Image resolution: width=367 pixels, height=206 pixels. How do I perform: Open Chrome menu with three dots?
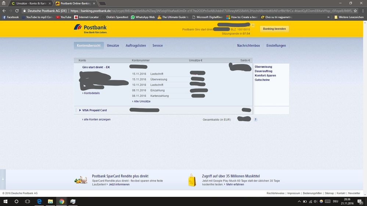click(x=363, y=11)
